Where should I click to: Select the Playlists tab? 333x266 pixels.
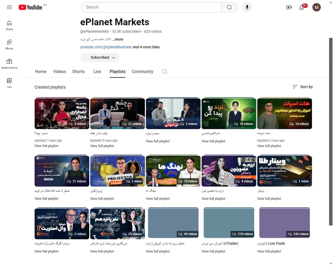click(x=118, y=71)
